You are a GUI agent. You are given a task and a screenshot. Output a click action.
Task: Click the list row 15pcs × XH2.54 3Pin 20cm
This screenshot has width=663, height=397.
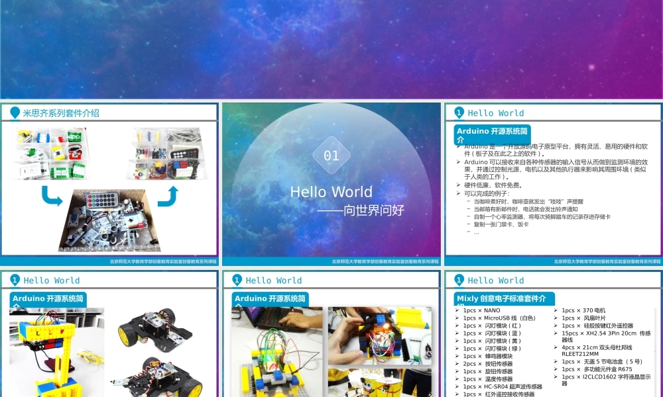(606, 336)
